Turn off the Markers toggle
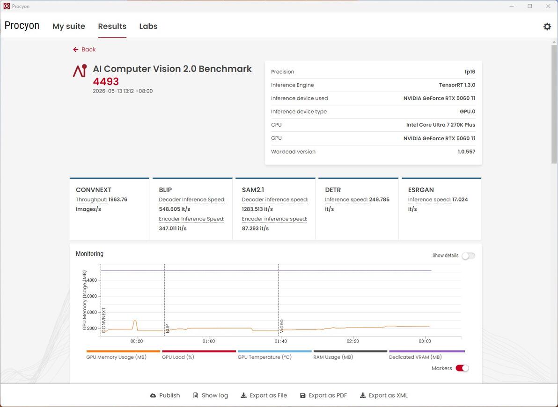The width and height of the screenshot is (558, 407). [462, 368]
